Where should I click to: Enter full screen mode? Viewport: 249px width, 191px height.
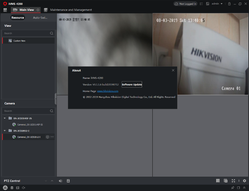(x=233, y=181)
